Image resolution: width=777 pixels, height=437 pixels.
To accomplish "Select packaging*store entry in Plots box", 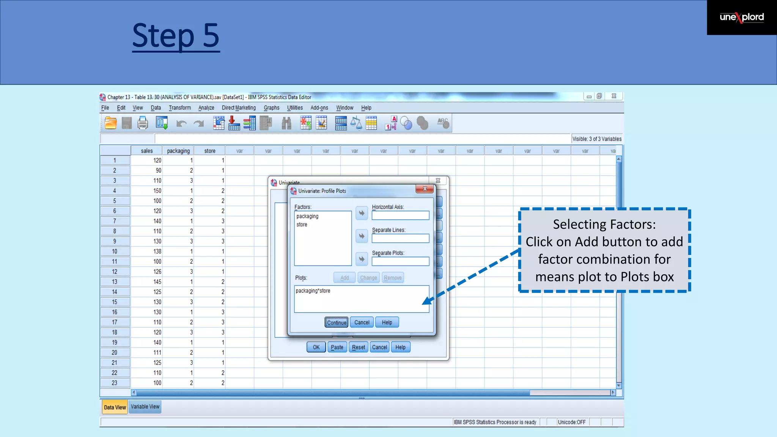I will (313, 291).
